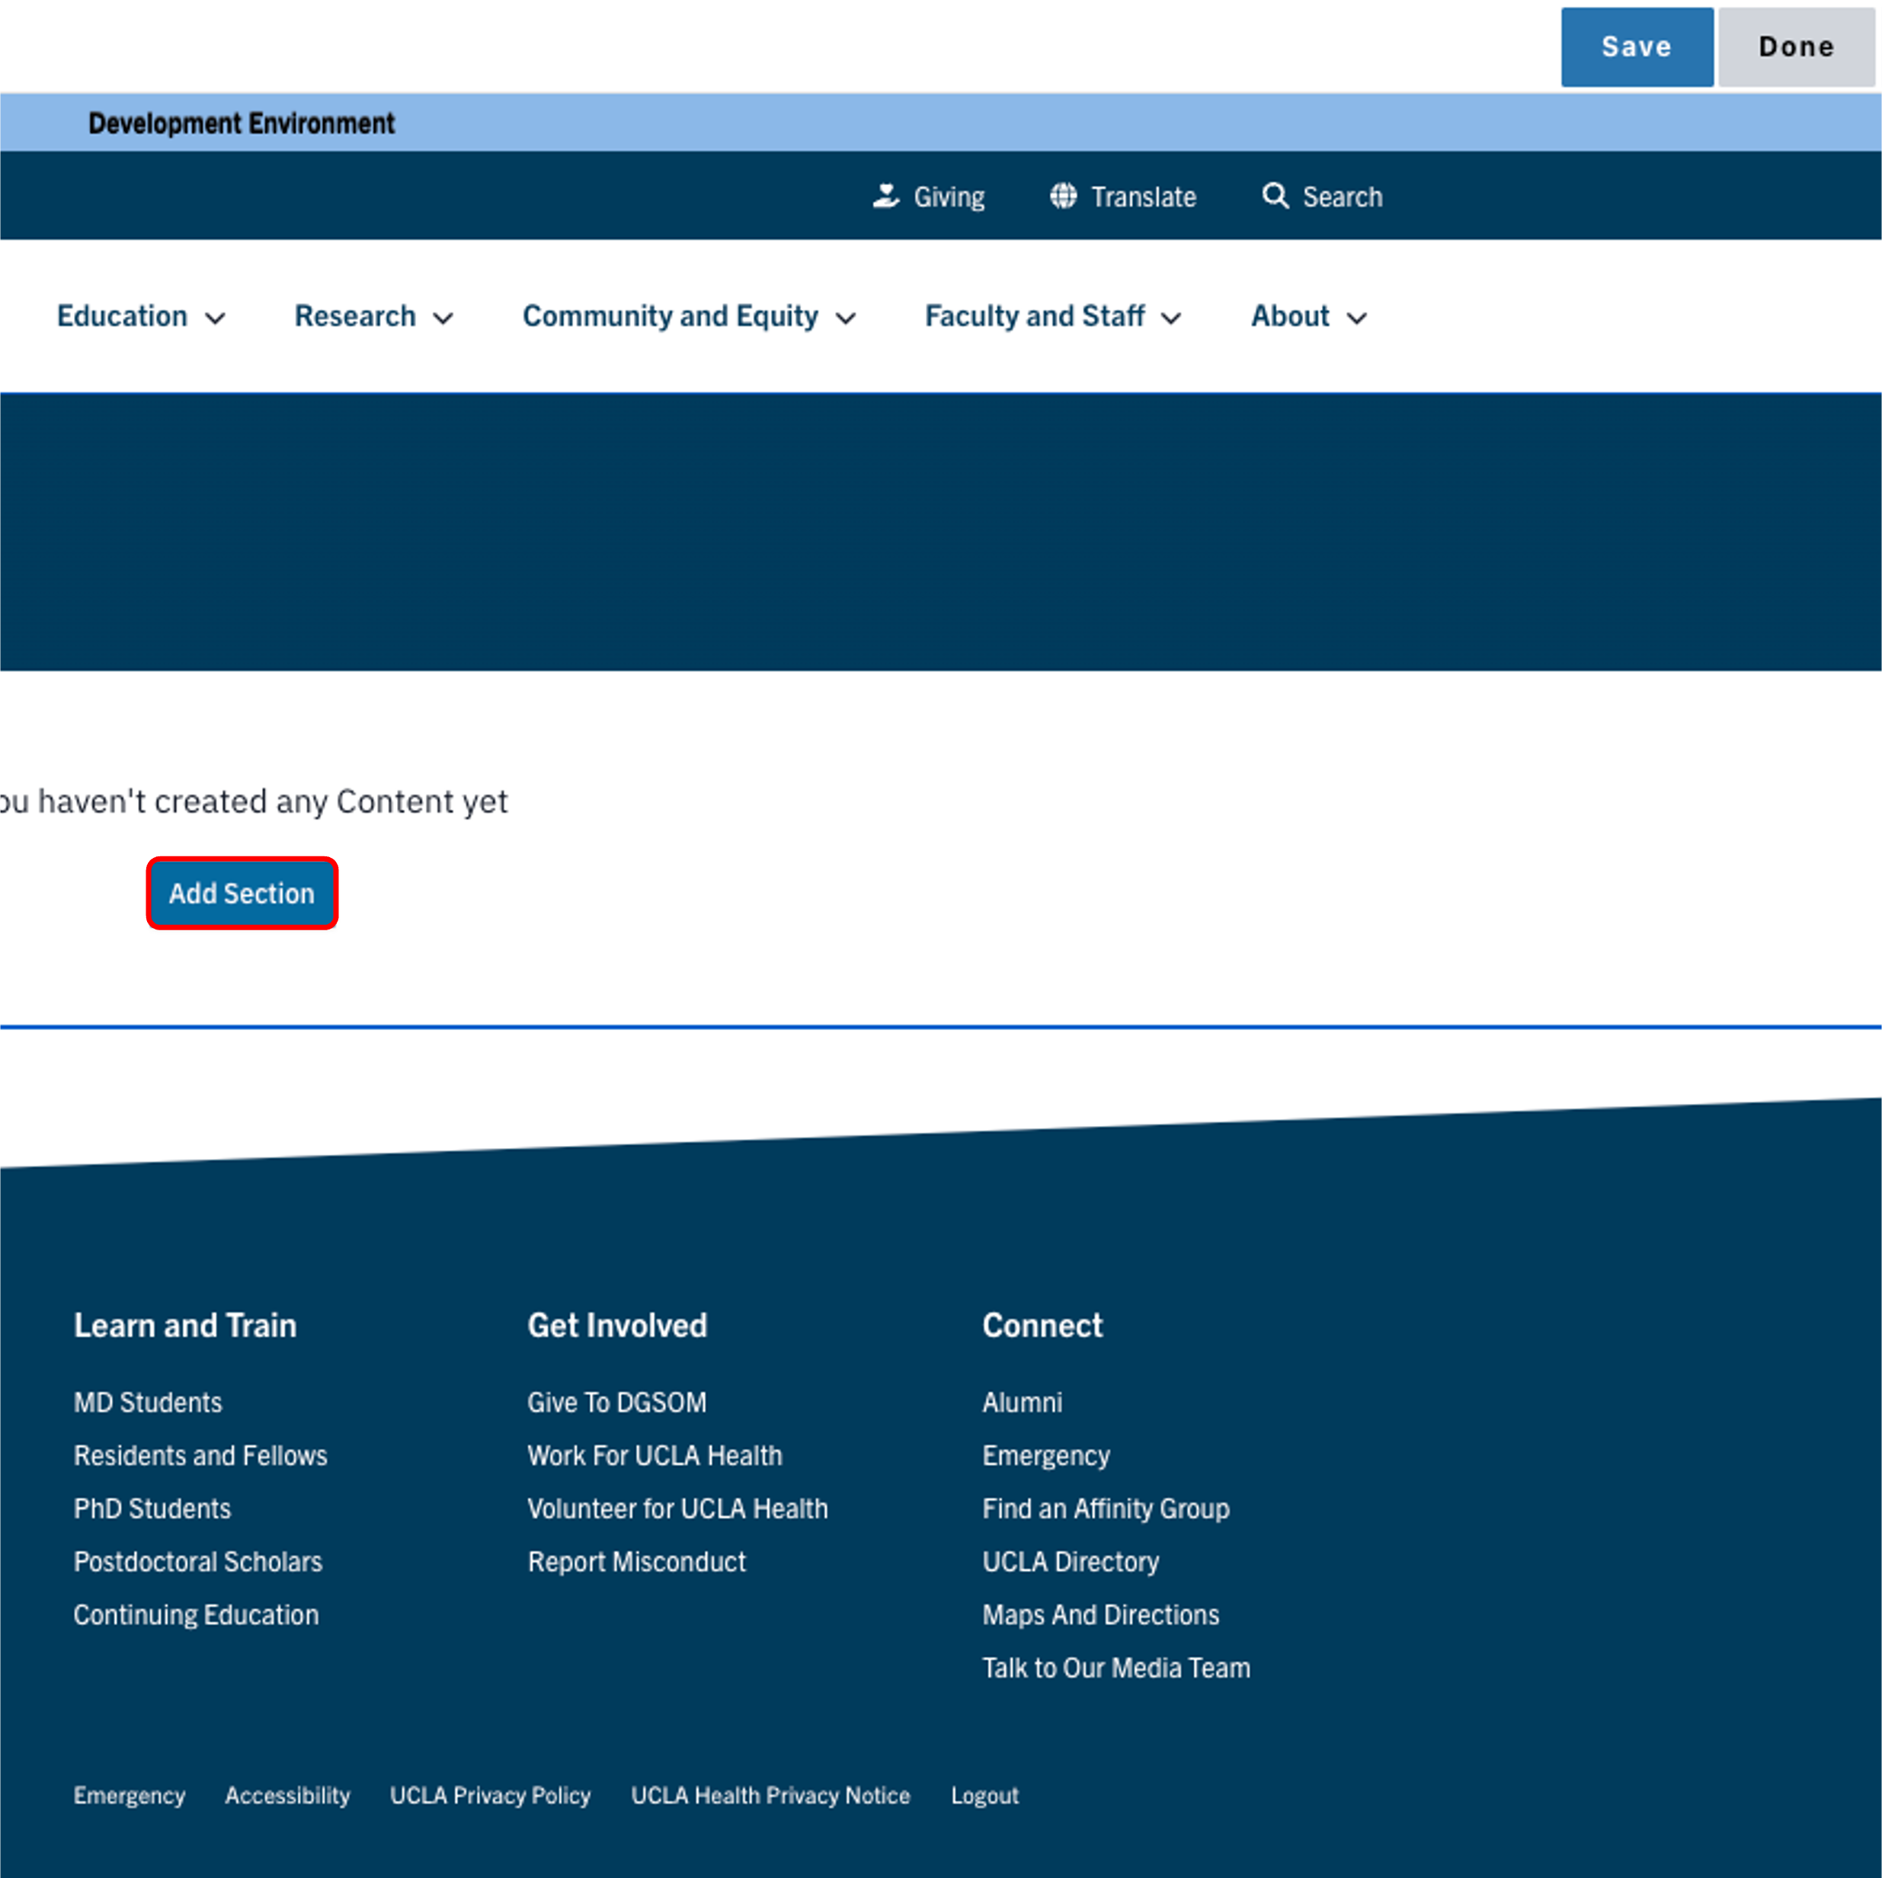Click the Giving hand icon

[x=885, y=196]
